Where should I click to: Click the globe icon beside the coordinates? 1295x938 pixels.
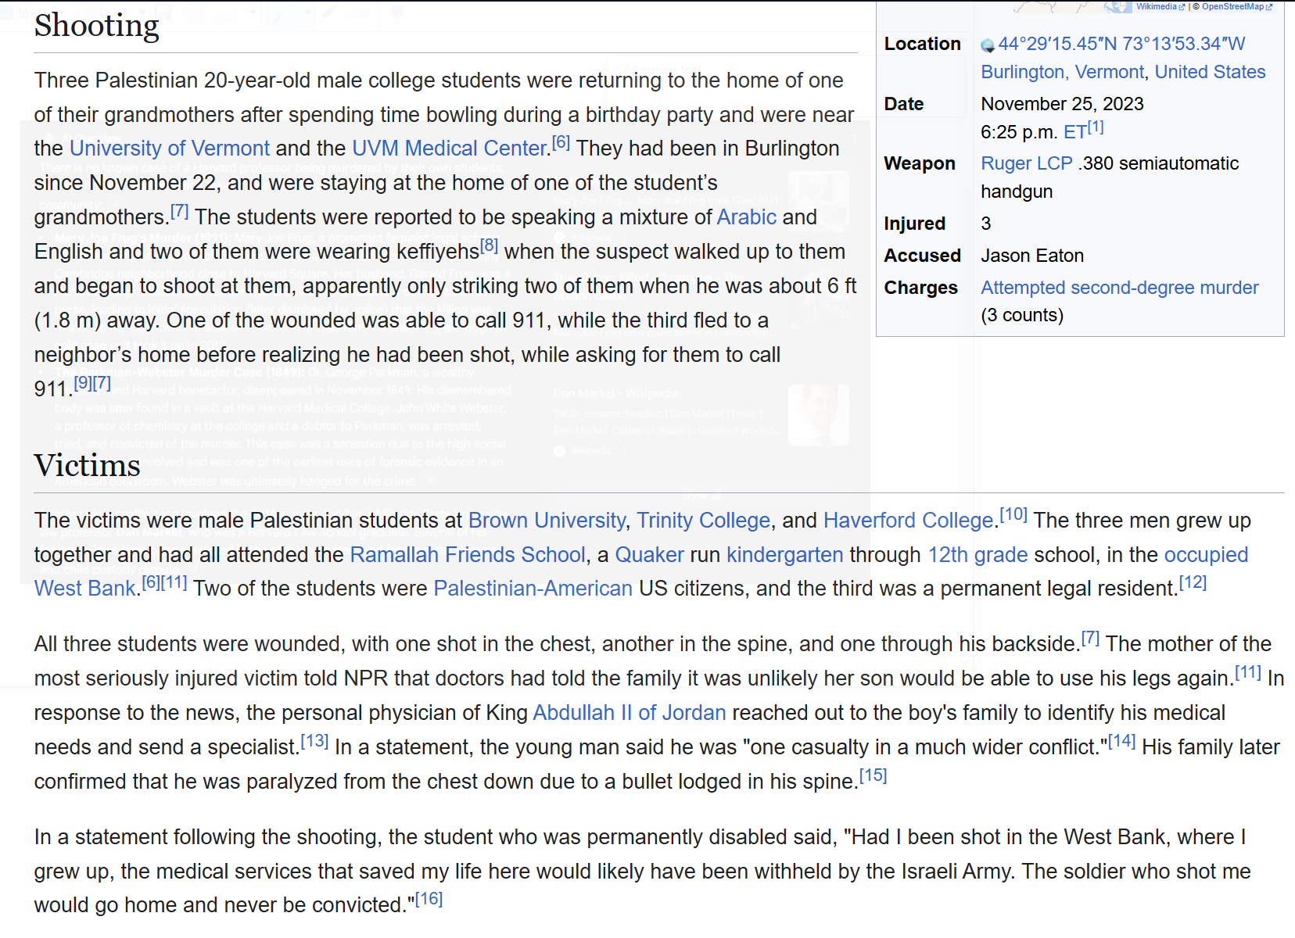[x=988, y=45]
